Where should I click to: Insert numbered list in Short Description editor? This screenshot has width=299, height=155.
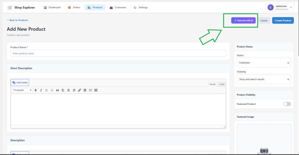click(x=52, y=90)
